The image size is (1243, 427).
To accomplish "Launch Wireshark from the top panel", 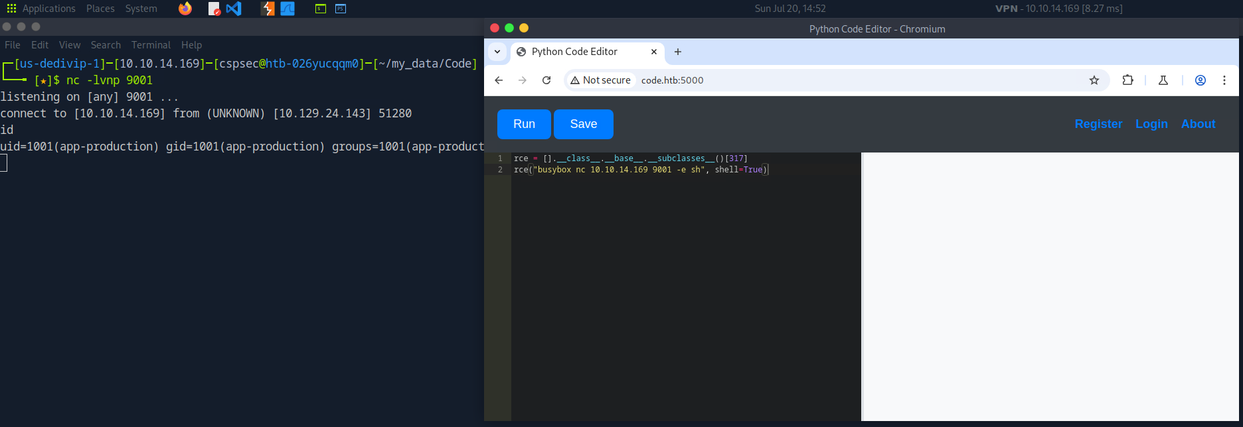I will pos(288,9).
